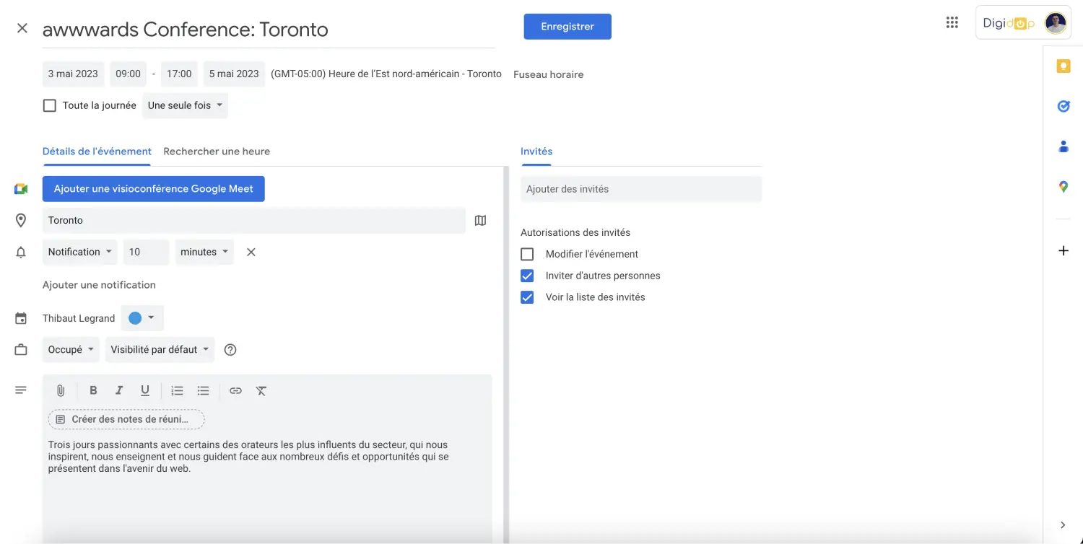
Task: Apply italic formatting to description
Action: coord(119,390)
